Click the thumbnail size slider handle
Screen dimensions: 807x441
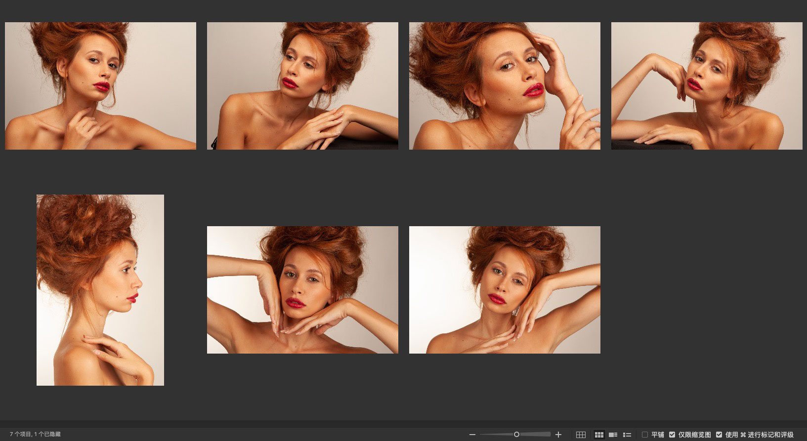pyautogui.click(x=516, y=435)
